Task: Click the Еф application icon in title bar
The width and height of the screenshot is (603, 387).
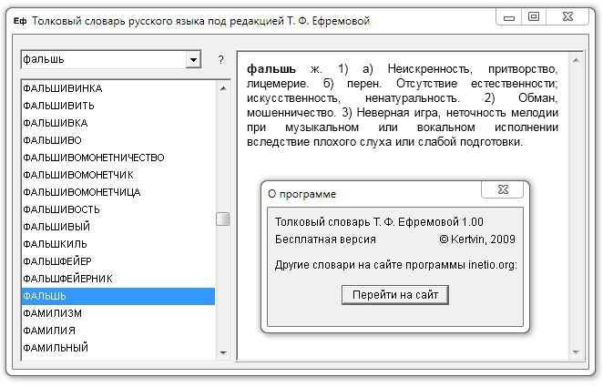Action: (20, 21)
